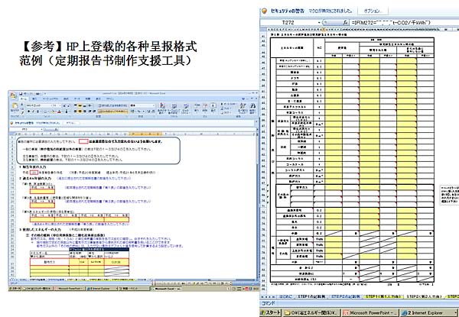Click wrap text button in left Excel ribbon
Viewport: 459px width, 317px height.
coord(112,105)
